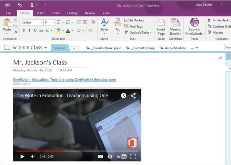
Task: Share the video using share icon
Action: pos(133,96)
